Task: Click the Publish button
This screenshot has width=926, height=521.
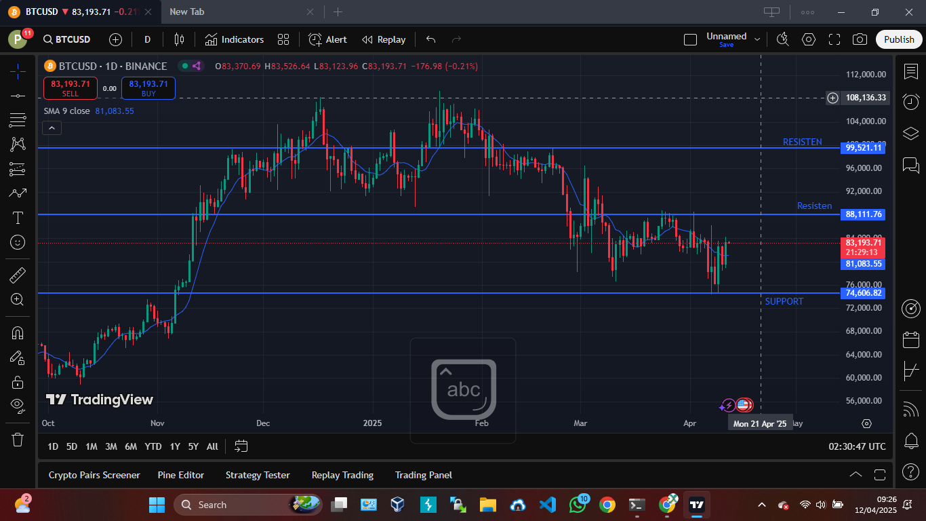Action: [899, 39]
